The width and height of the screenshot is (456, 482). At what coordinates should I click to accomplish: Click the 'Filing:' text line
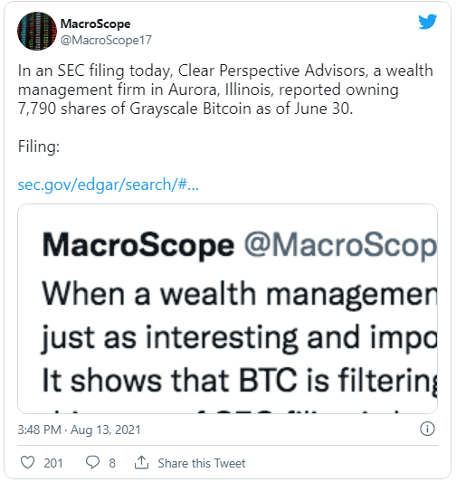point(39,146)
